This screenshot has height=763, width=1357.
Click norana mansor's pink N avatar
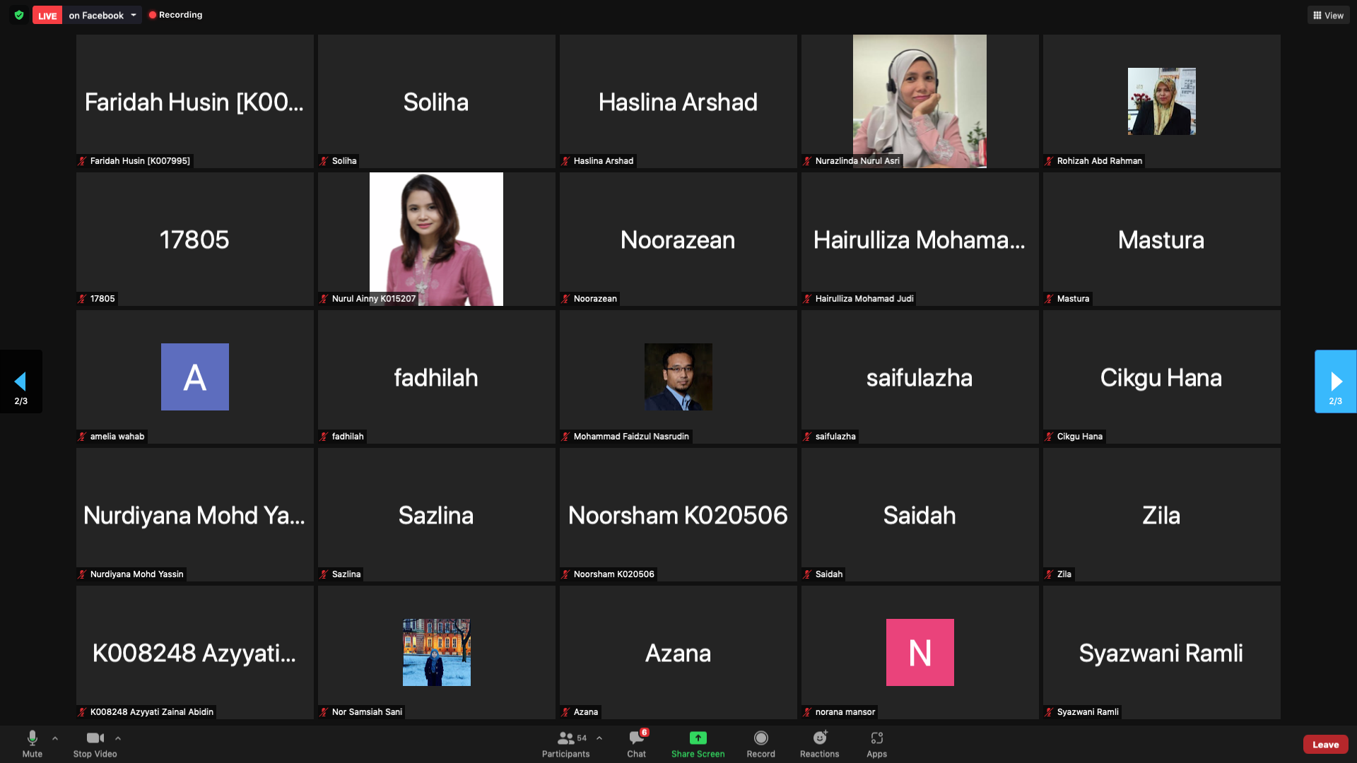click(920, 652)
